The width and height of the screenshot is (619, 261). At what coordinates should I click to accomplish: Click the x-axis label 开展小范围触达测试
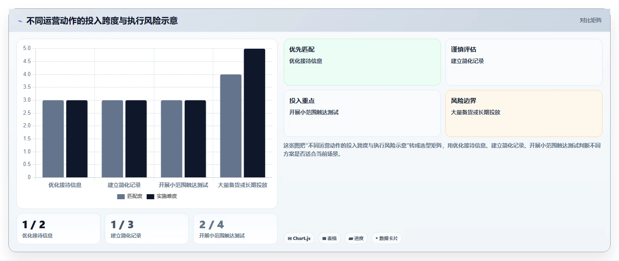click(183, 185)
